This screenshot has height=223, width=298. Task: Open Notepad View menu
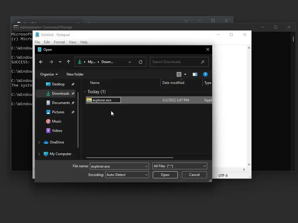pyautogui.click(x=72, y=42)
